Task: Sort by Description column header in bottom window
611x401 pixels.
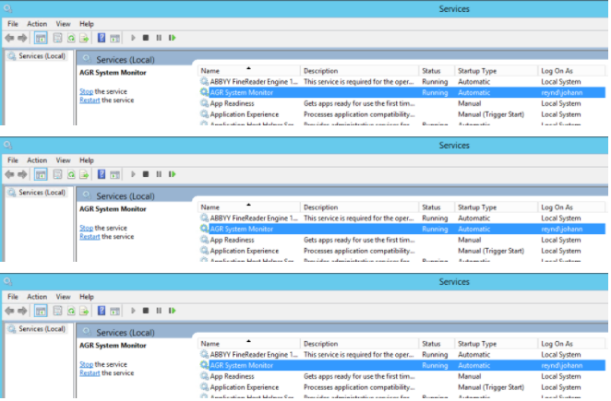Action: [359, 344]
